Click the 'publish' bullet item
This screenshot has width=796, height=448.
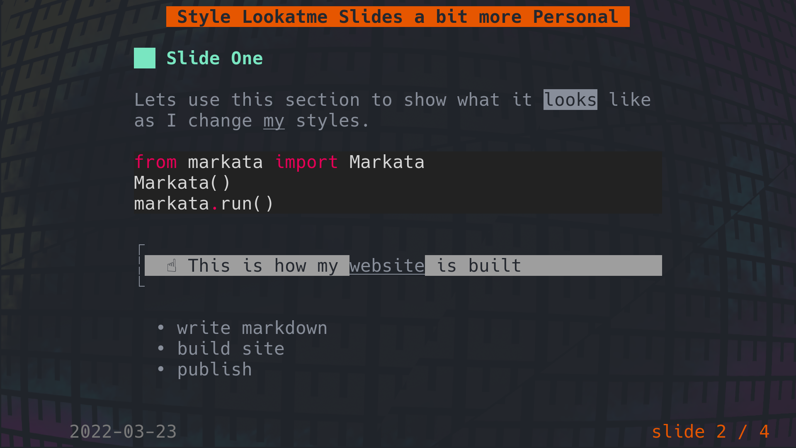click(214, 369)
